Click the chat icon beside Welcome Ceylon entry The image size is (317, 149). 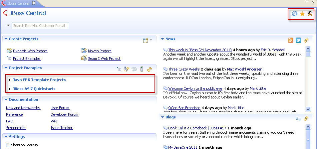165,88
